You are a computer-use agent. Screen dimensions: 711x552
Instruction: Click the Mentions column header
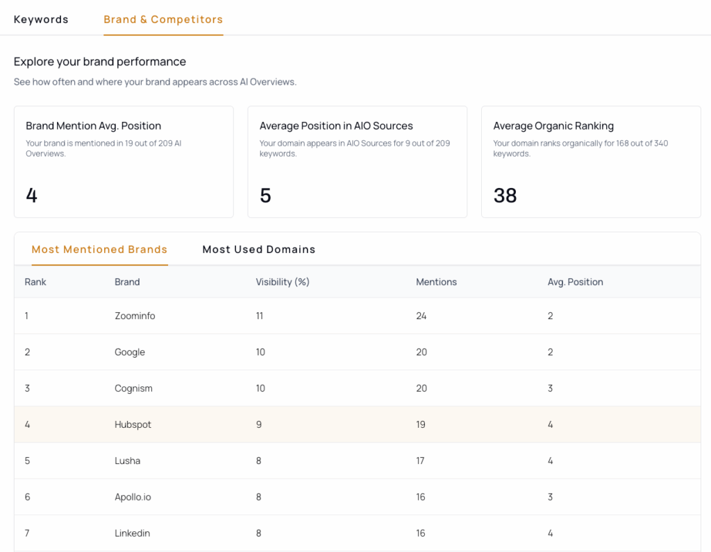coord(436,282)
